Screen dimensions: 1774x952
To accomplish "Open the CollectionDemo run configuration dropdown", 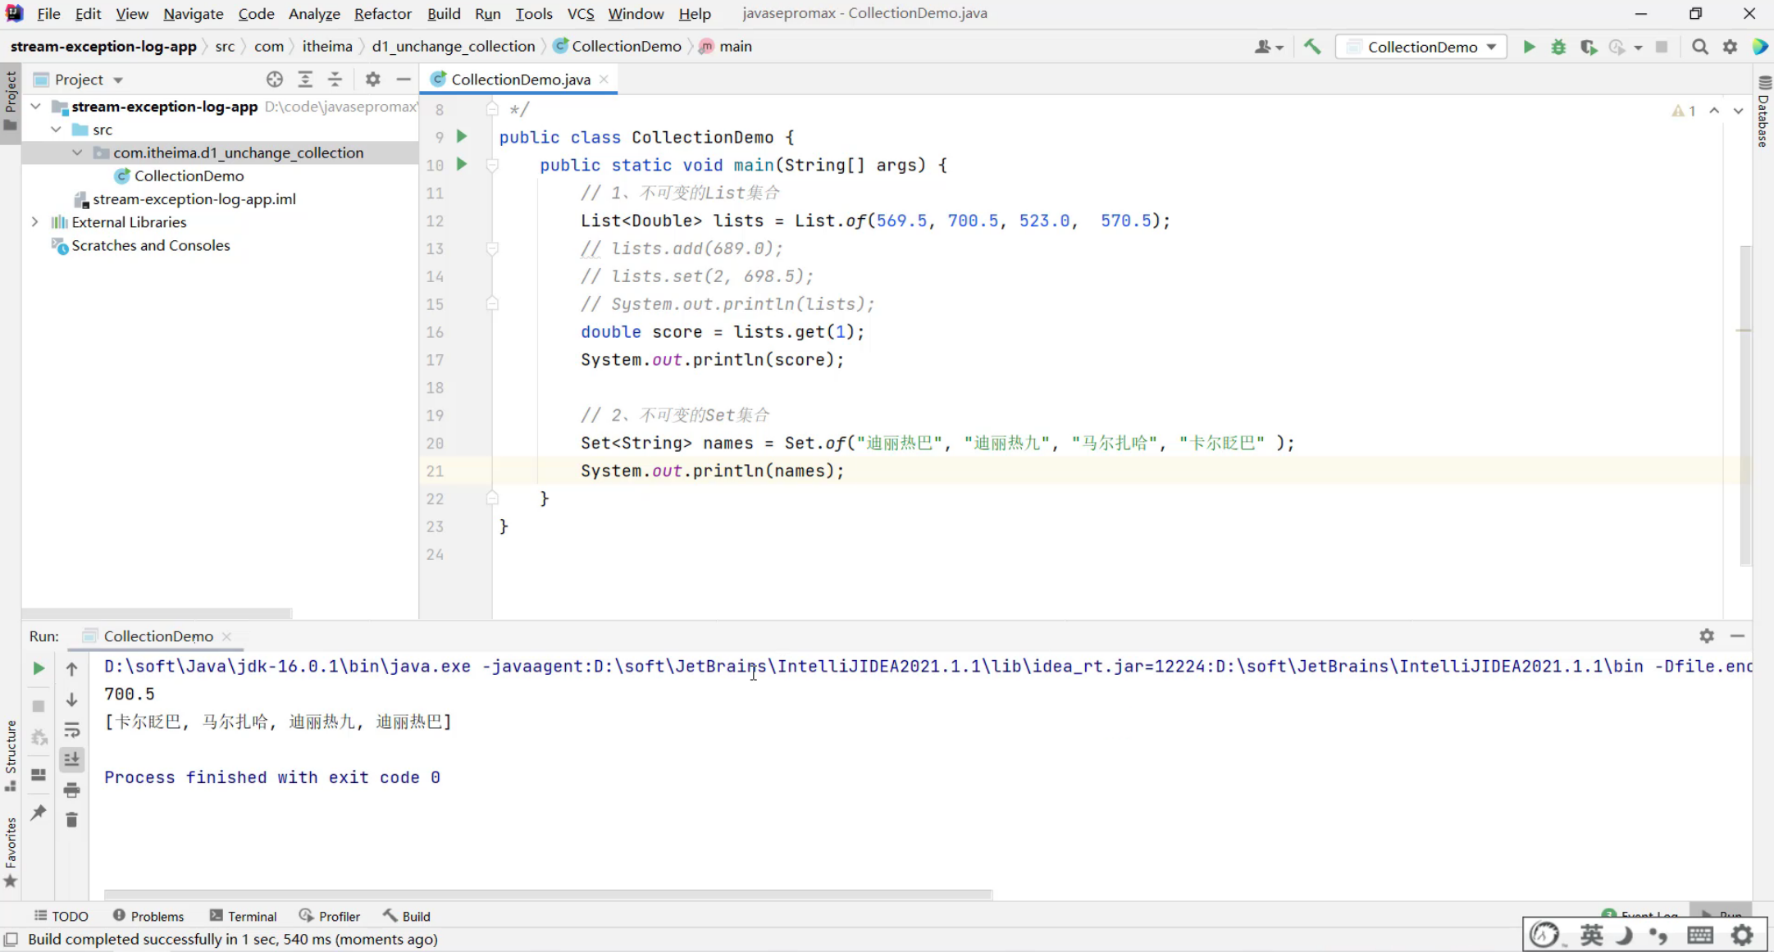I will [x=1422, y=47].
